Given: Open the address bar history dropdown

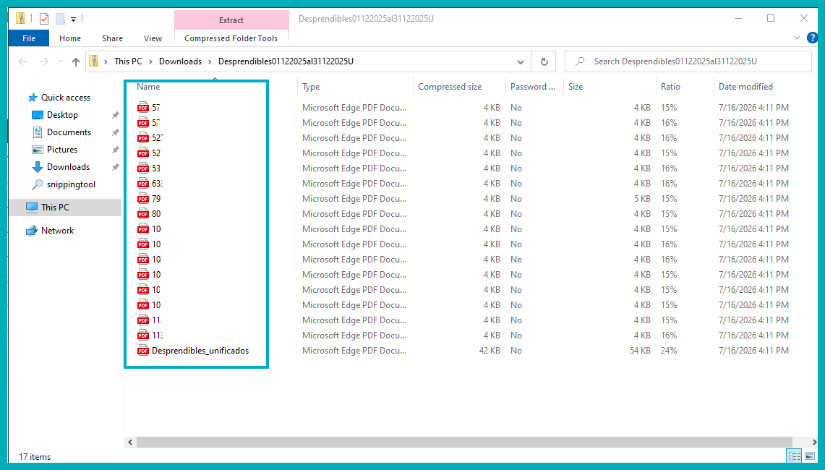Looking at the screenshot, I should pos(521,61).
